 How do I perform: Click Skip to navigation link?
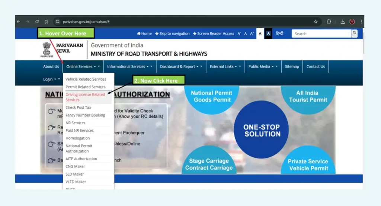tap(172, 33)
